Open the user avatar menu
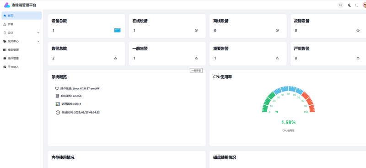Image resolution: width=366 pixels, height=168 pixels. pos(364,5)
